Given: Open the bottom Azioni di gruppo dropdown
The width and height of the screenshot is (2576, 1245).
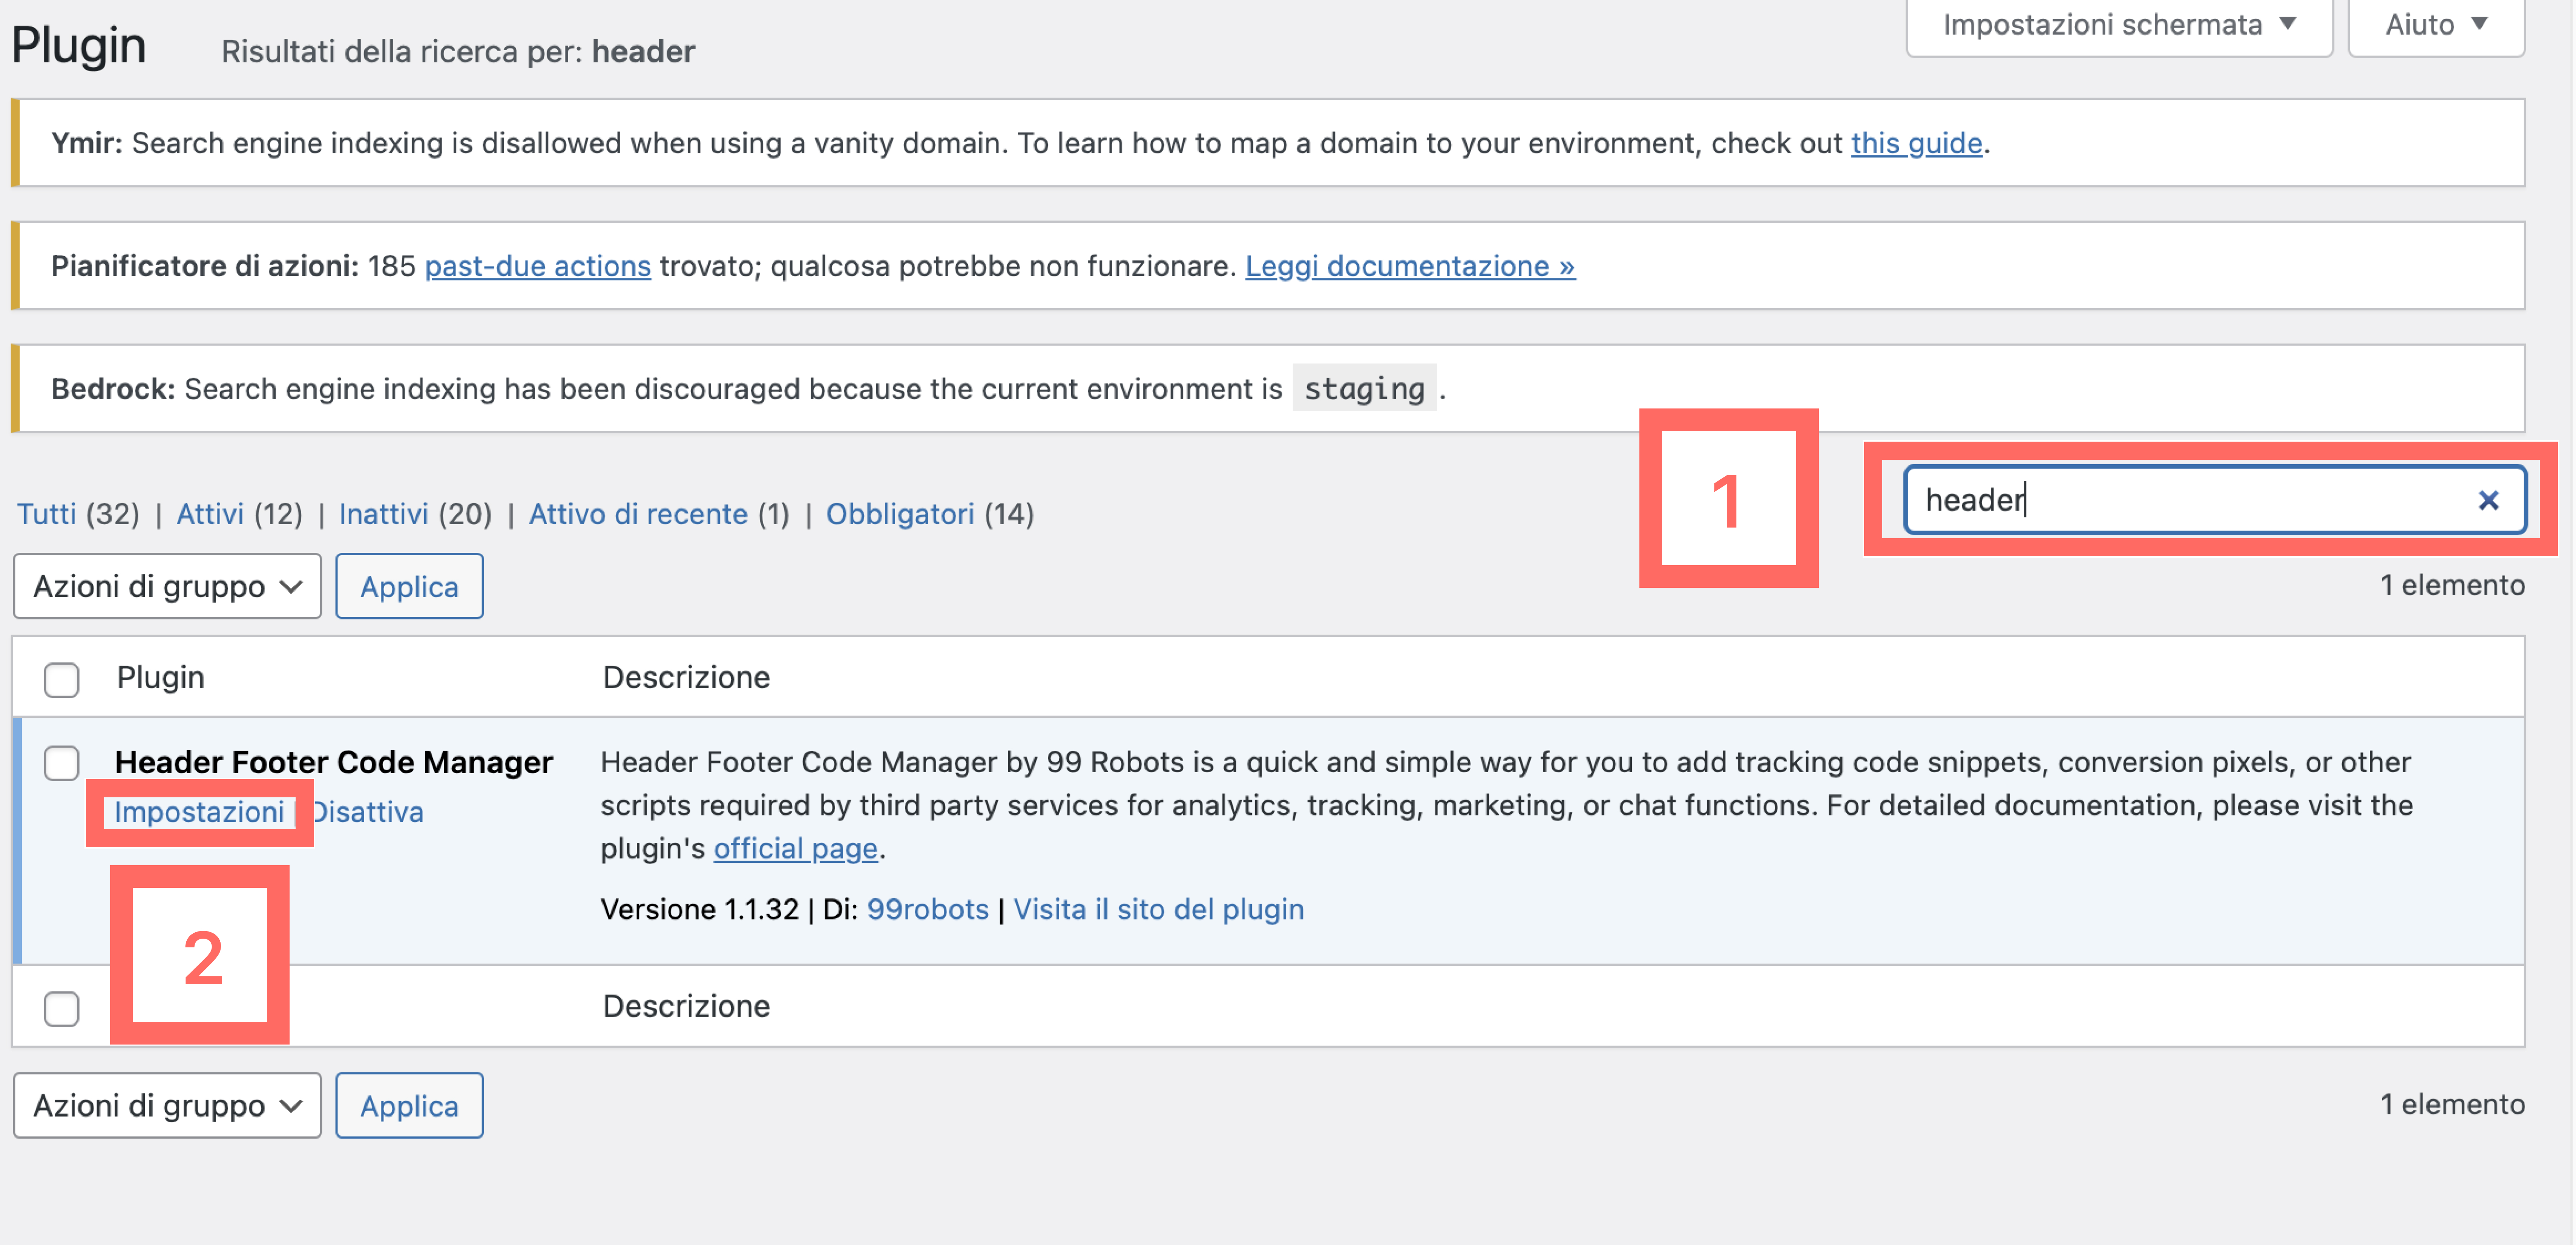Looking at the screenshot, I should click(167, 1105).
